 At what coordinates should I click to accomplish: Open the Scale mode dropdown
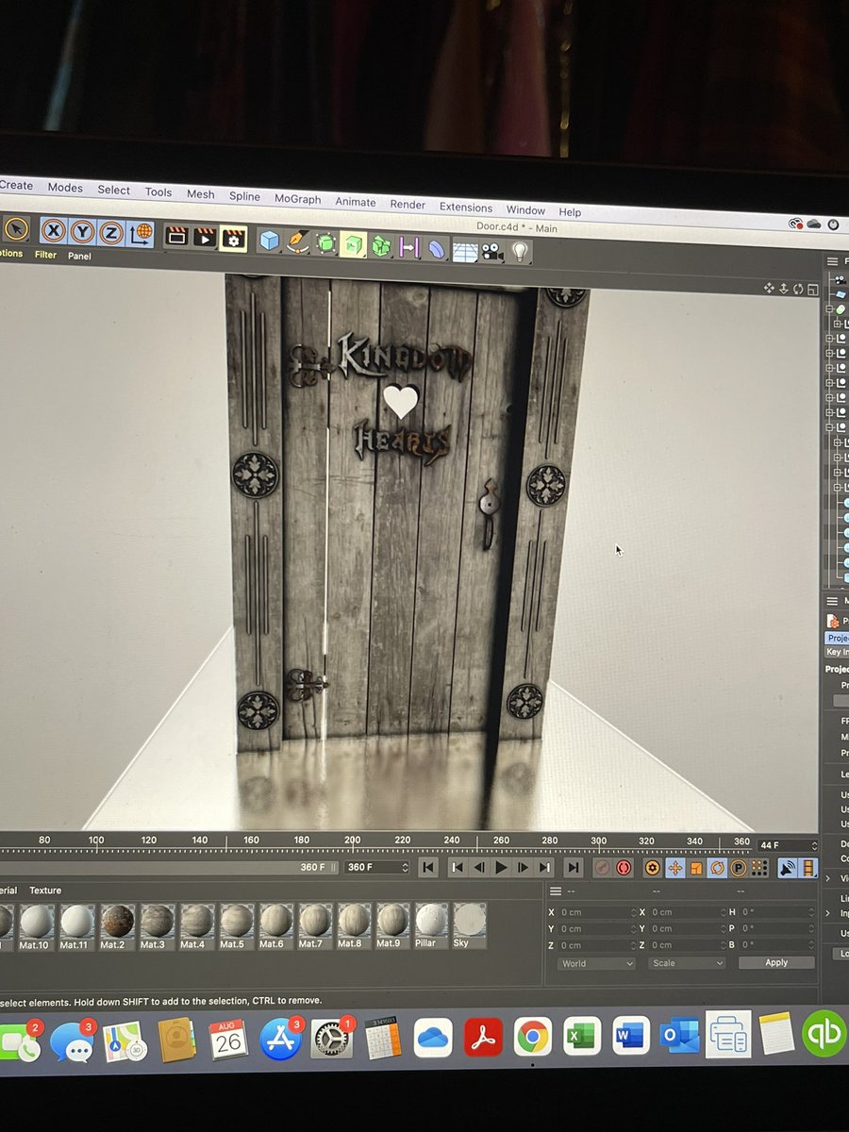click(687, 963)
